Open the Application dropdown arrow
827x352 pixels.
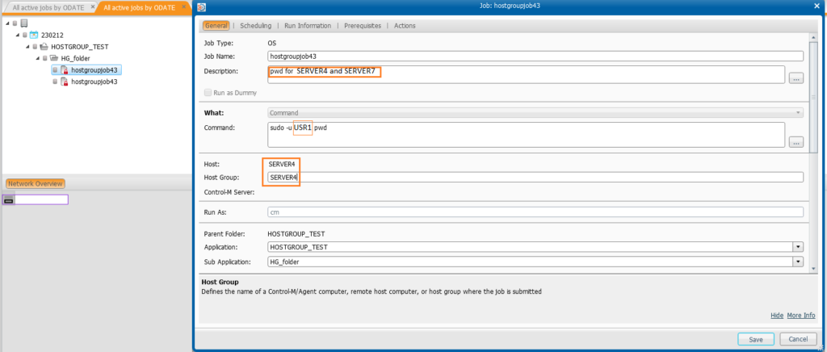pyautogui.click(x=799, y=246)
